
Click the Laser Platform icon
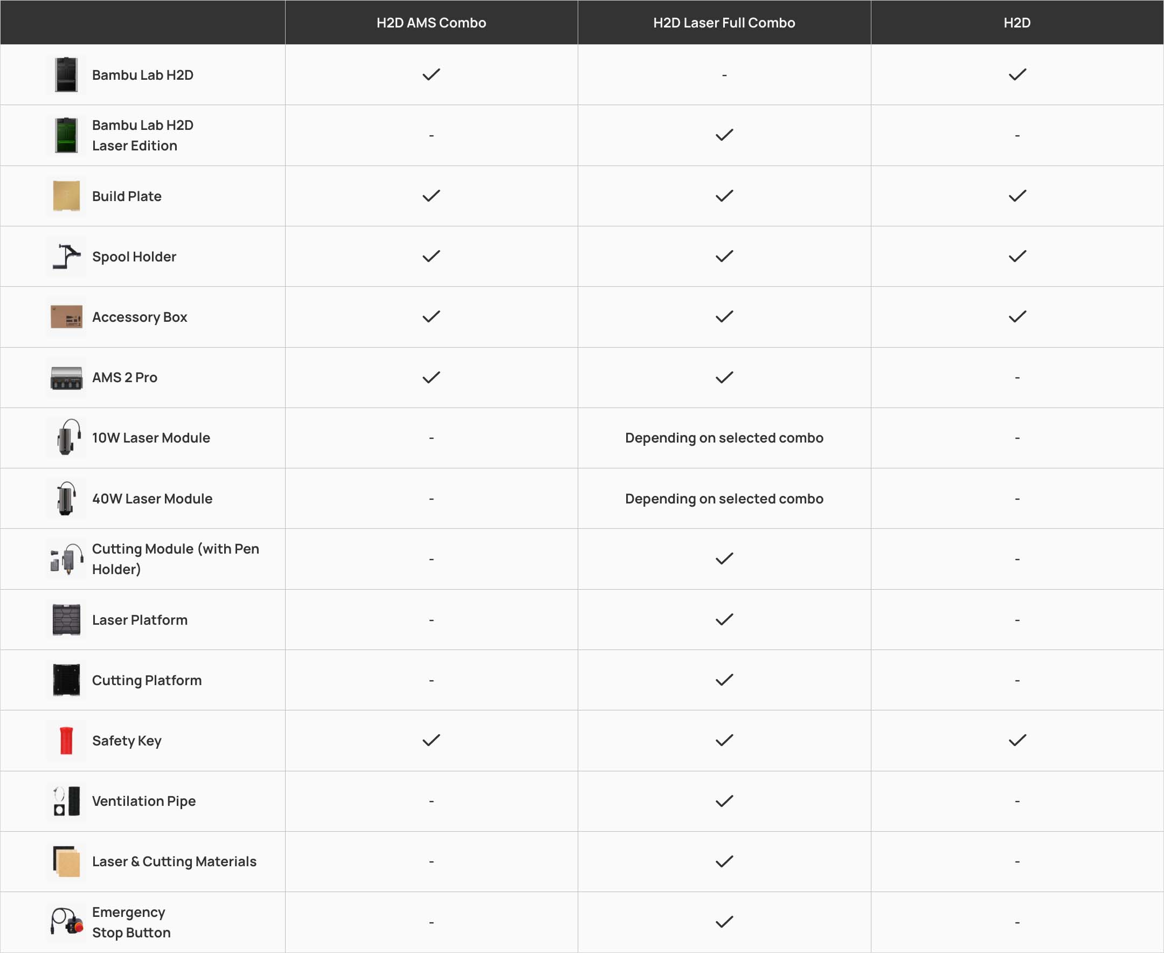66,620
